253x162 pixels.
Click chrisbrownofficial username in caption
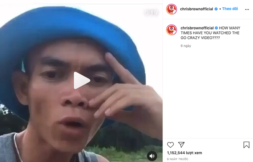click(197, 28)
